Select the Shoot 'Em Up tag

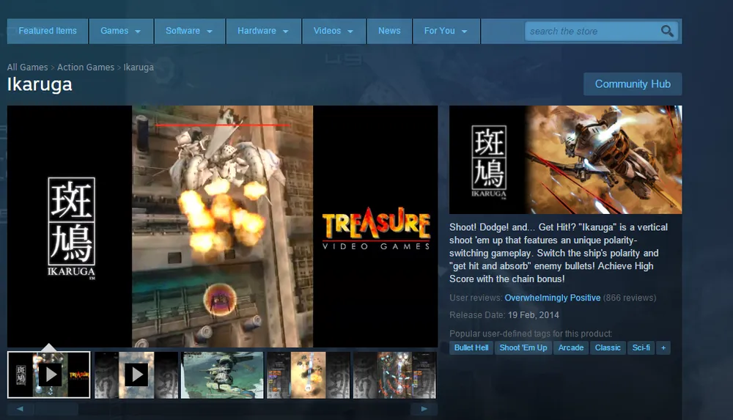523,347
